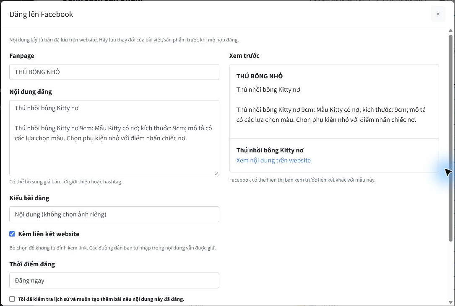The image size is (455, 306).
Task: Open the Xem nội dung trên website link
Action: click(273, 160)
